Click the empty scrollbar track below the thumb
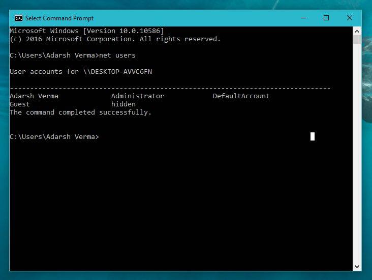 click(x=357, y=153)
